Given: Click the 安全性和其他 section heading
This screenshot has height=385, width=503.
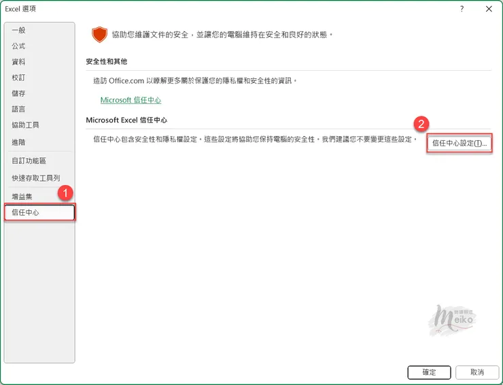Looking at the screenshot, I should point(107,62).
